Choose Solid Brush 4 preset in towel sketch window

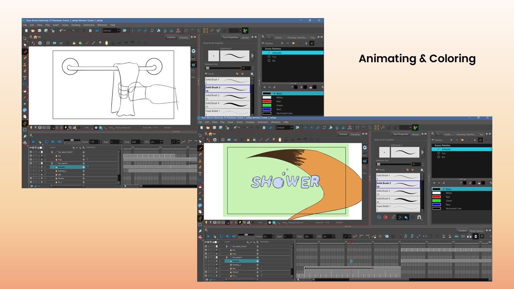coord(228,104)
